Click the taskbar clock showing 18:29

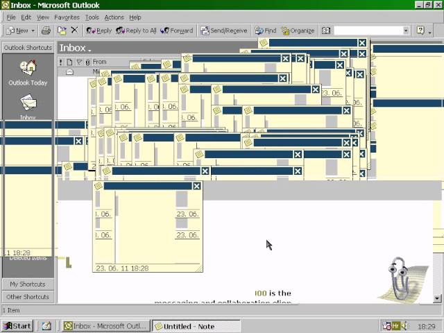(x=427, y=327)
